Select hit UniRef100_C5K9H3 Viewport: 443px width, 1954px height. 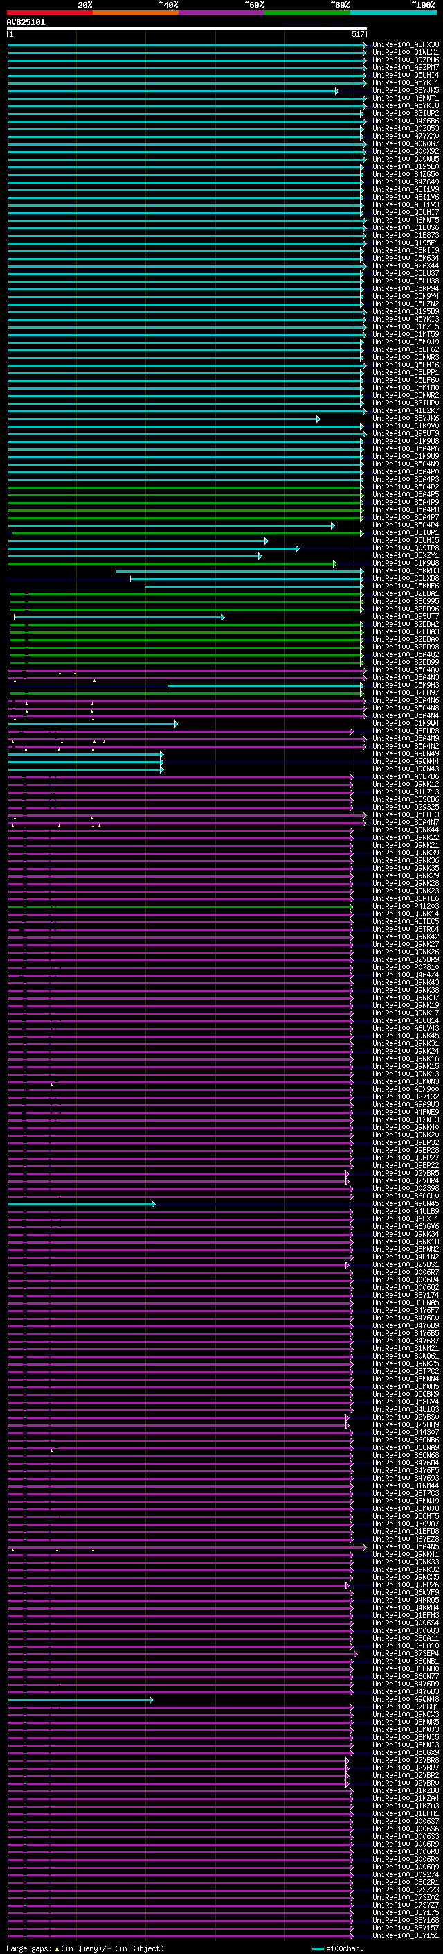click(x=406, y=686)
